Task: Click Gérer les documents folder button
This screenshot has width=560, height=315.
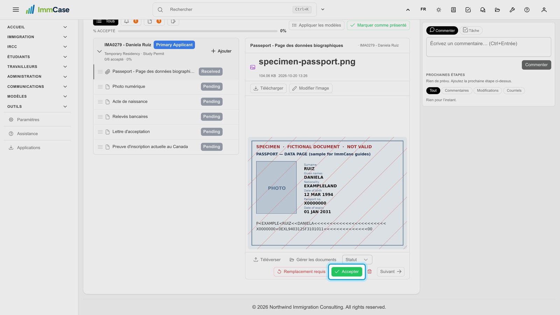Action: pos(313,260)
